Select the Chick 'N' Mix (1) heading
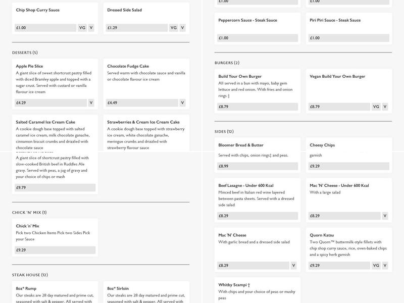 click(29, 213)
